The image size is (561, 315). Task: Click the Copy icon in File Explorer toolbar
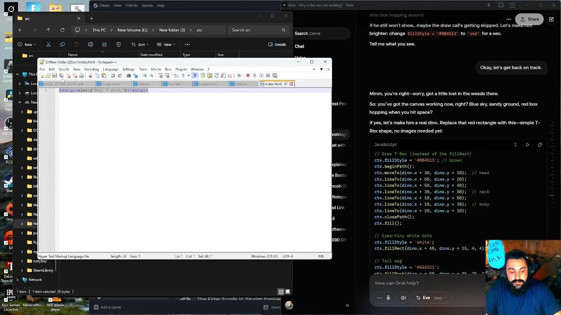coord(62,44)
